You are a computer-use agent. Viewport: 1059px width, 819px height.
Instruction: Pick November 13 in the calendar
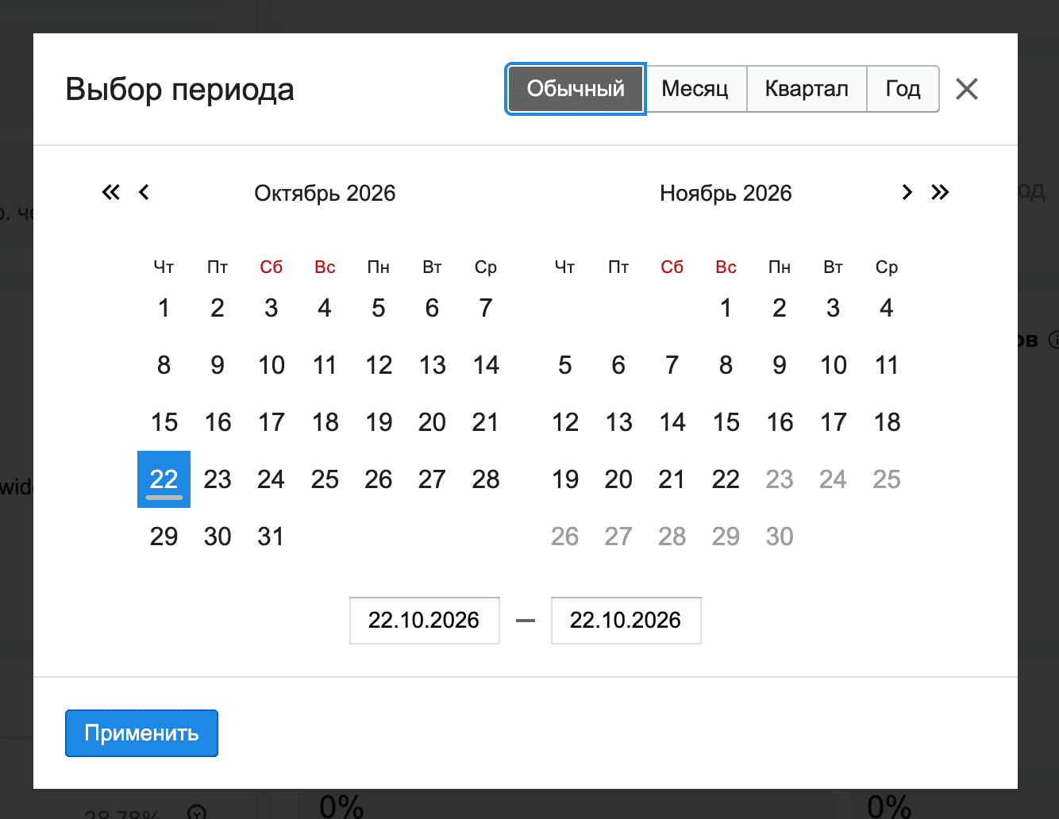pos(618,422)
